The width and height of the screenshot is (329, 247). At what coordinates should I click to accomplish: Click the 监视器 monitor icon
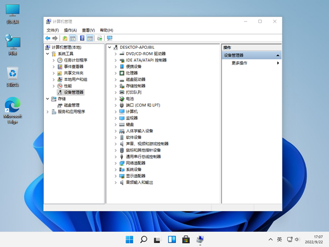tap(122, 118)
